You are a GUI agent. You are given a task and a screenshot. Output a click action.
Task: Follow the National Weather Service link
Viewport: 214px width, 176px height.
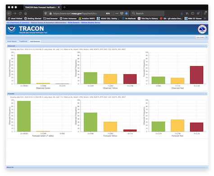click(91, 23)
